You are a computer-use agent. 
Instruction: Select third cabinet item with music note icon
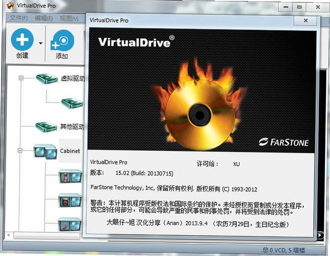pyautogui.click(x=70, y=224)
